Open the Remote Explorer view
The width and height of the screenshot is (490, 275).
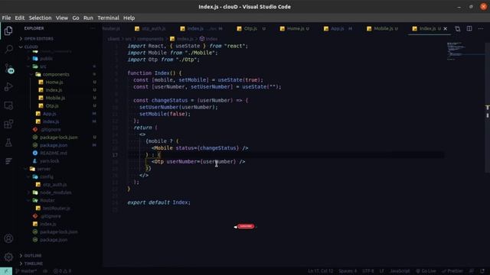(8, 105)
